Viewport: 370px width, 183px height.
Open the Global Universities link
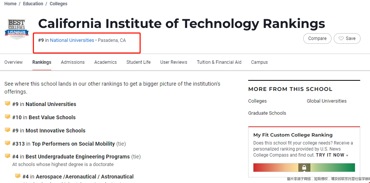[327, 101]
